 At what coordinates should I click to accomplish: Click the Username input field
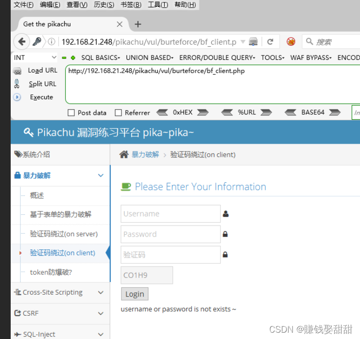click(171, 214)
